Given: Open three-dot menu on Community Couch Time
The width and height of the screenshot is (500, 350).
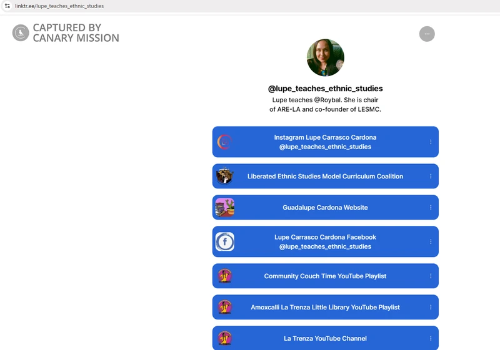Looking at the screenshot, I should [431, 276].
